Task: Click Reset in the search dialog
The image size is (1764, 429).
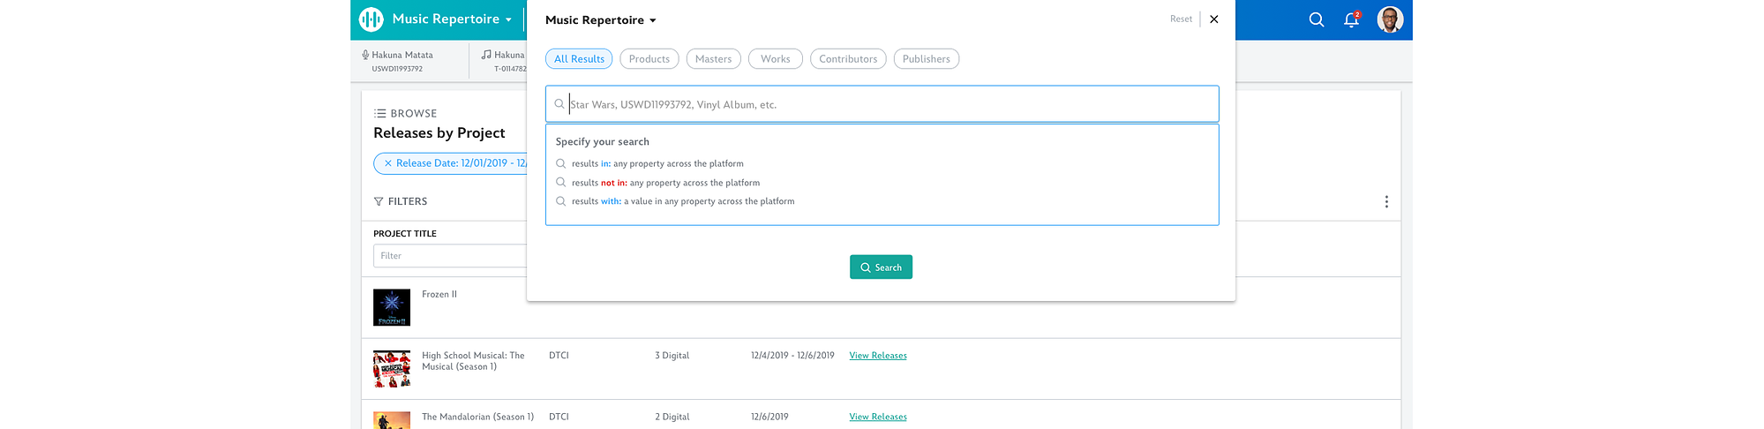Action: pos(1181,19)
